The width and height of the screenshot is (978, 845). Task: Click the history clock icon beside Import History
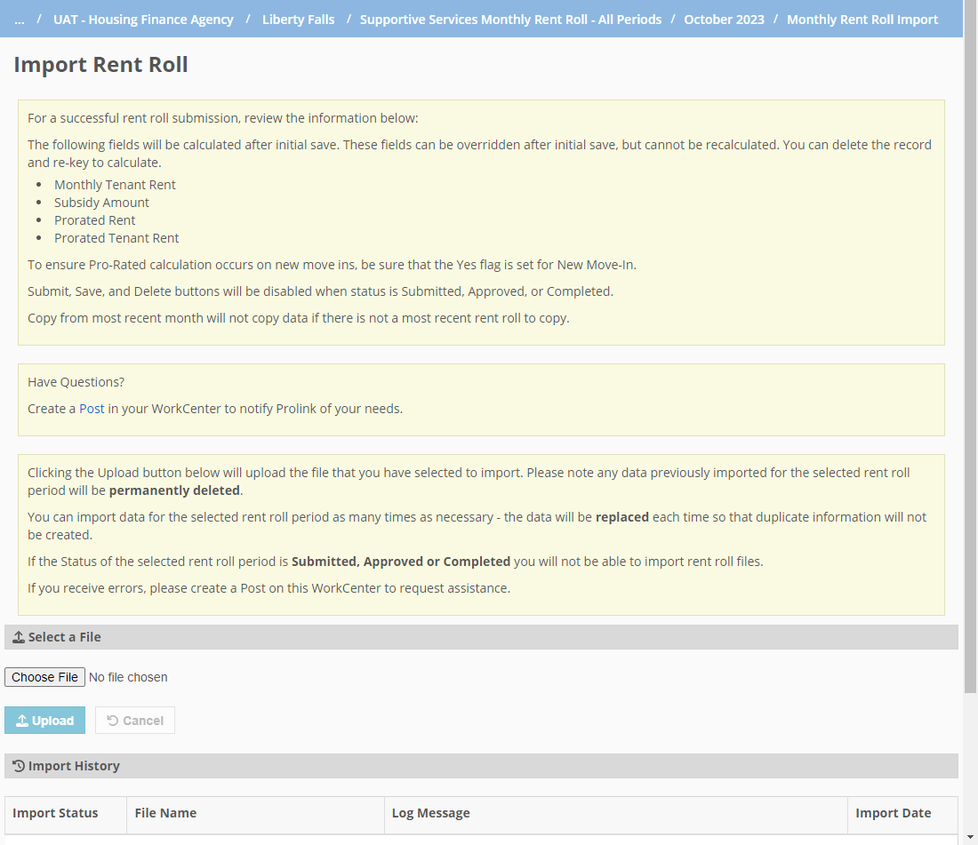tap(19, 766)
